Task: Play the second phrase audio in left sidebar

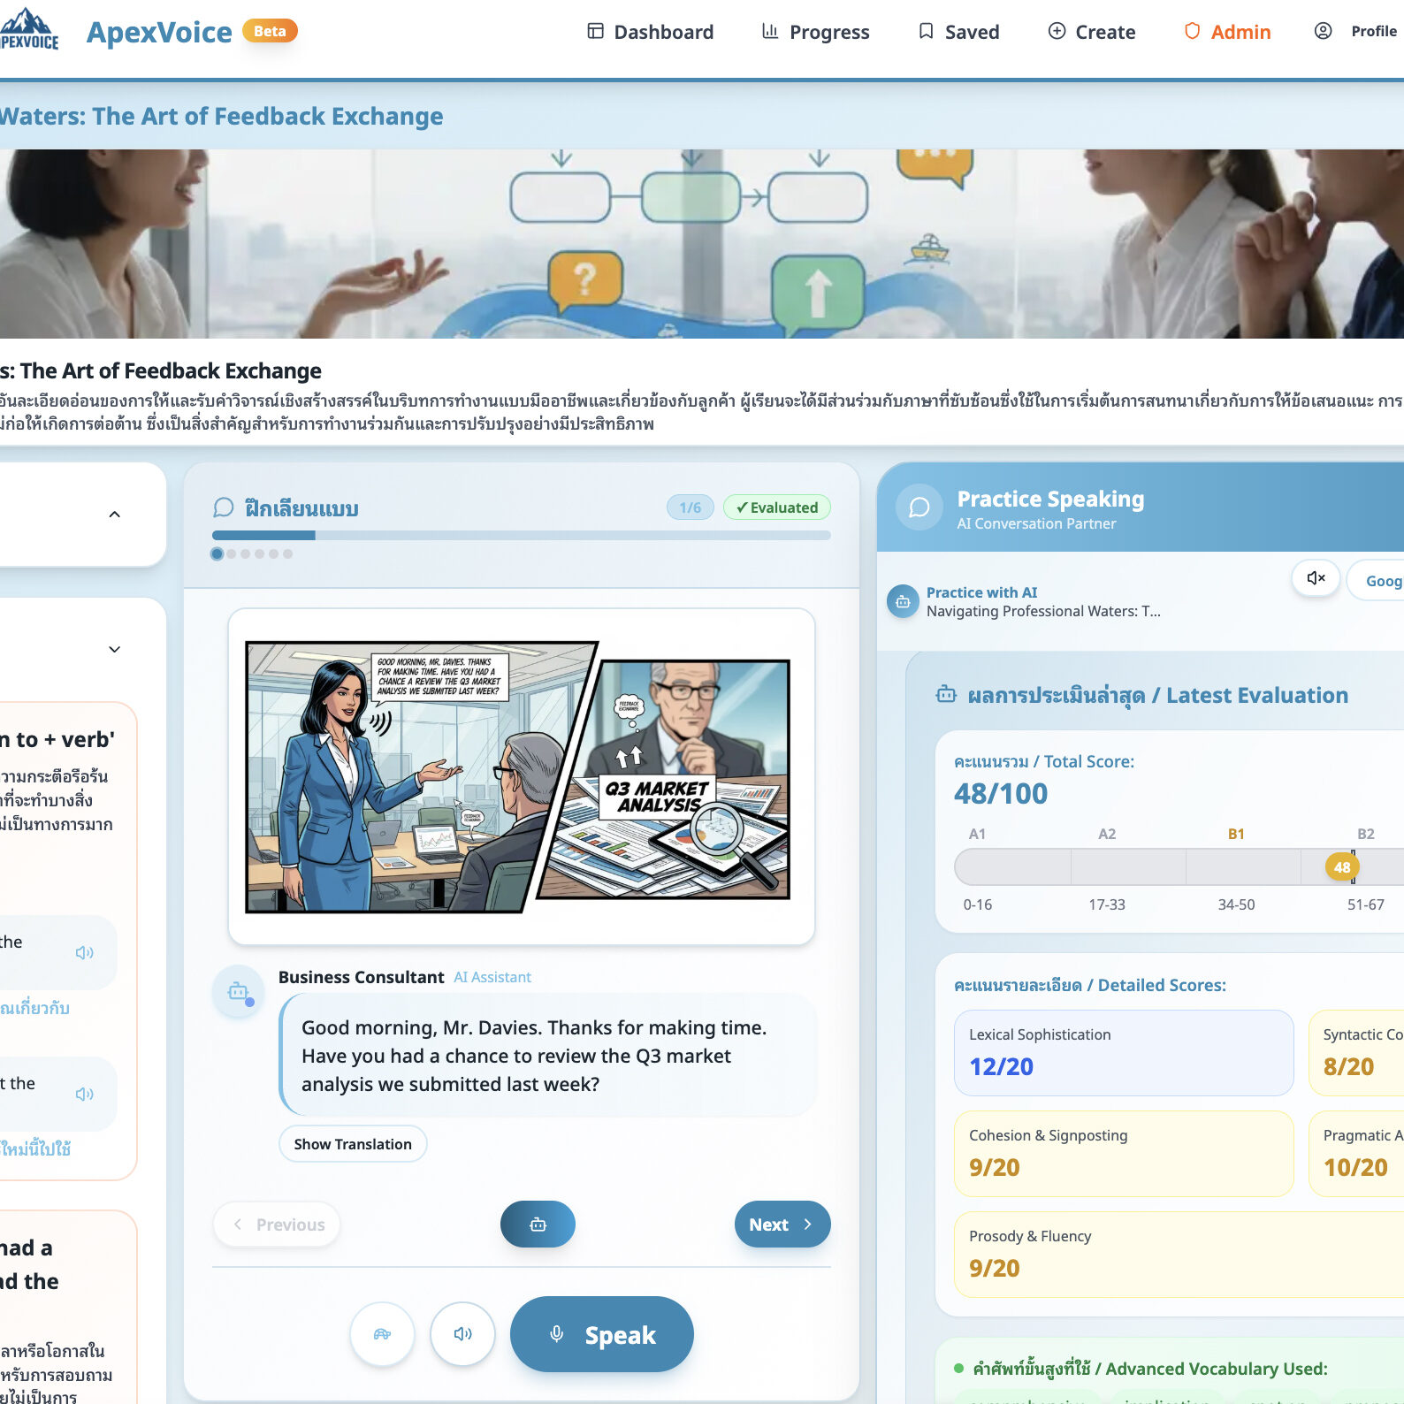Action: [84, 1094]
